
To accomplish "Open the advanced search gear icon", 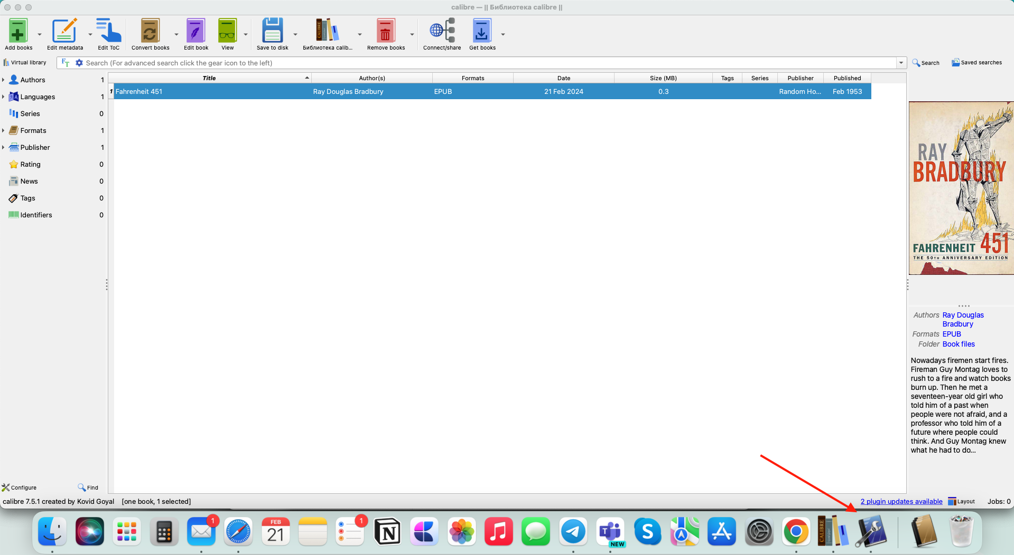I will (x=79, y=63).
